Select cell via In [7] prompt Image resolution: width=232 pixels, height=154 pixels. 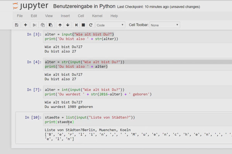[x=34, y=90]
